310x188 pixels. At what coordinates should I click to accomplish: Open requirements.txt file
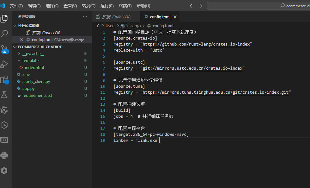click(x=37, y=95)
